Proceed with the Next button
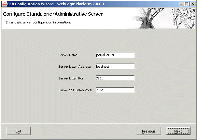This screenshot has width=197, height=140. (x=178, y=131)
